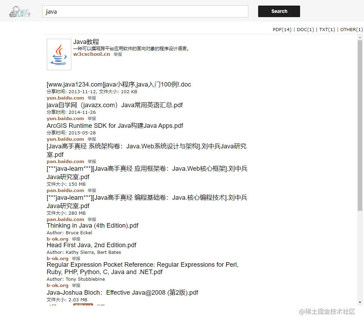Click the results scrollbar down arrow

(360, 302)
